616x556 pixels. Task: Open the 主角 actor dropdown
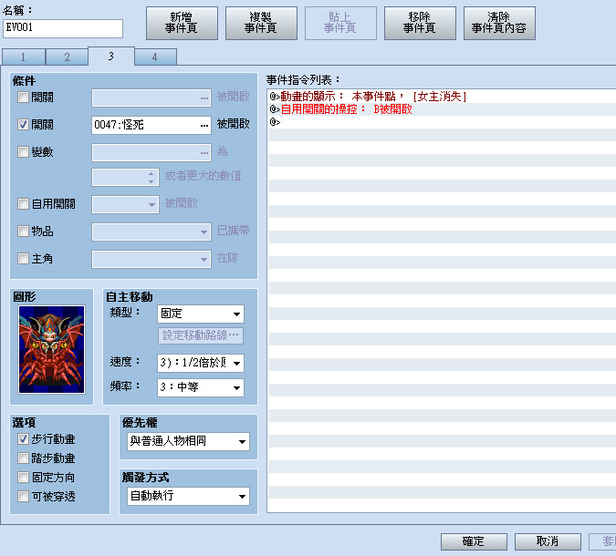151,260
